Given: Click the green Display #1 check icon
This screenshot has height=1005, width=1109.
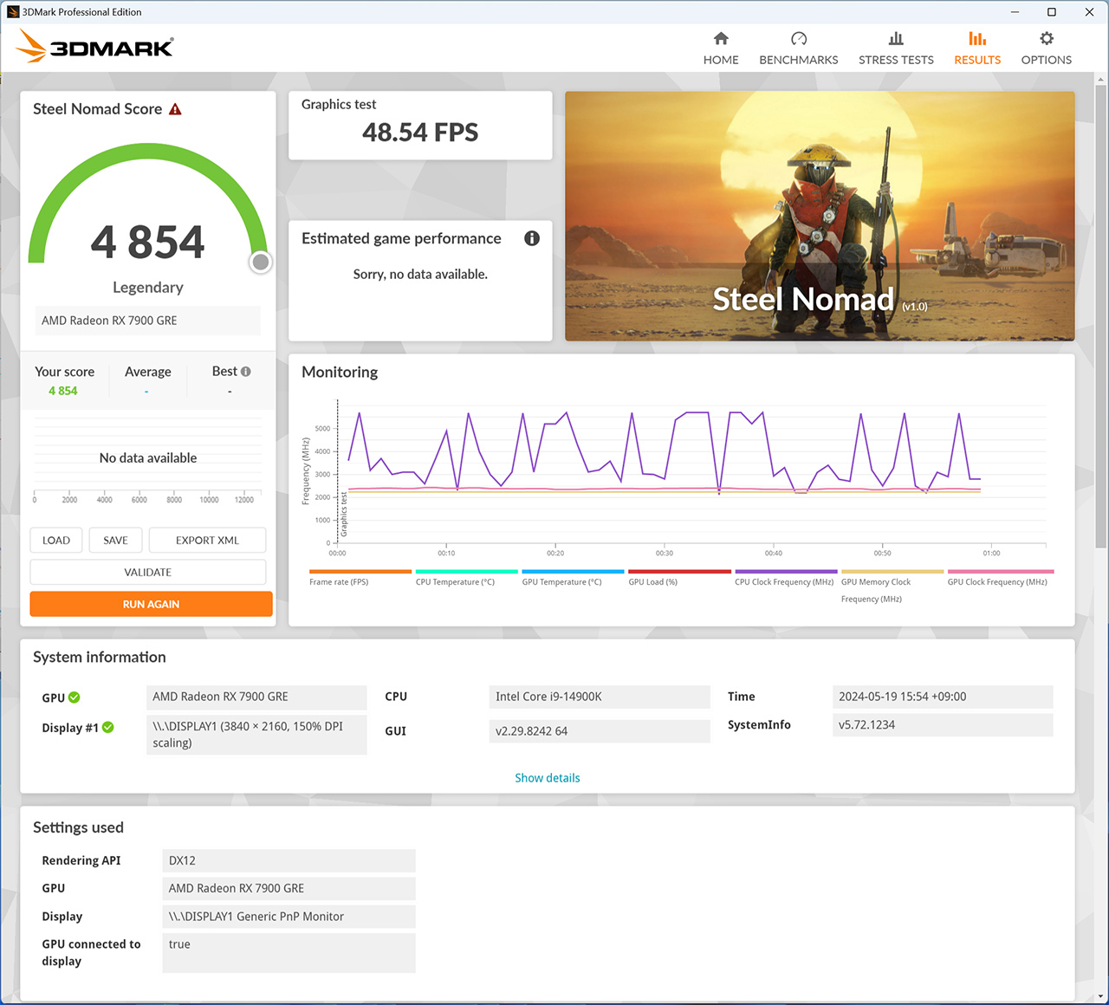Looking at the screenshot, I should 108,728.
